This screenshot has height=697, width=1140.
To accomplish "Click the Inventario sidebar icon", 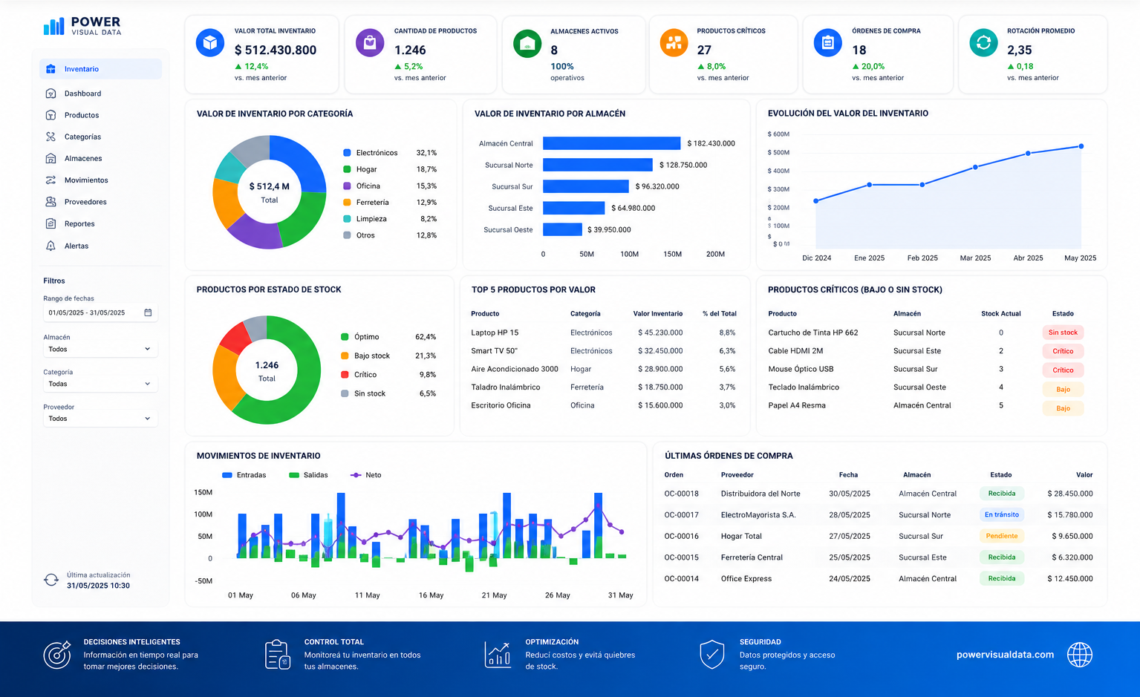I will click(x=51, y=69).
